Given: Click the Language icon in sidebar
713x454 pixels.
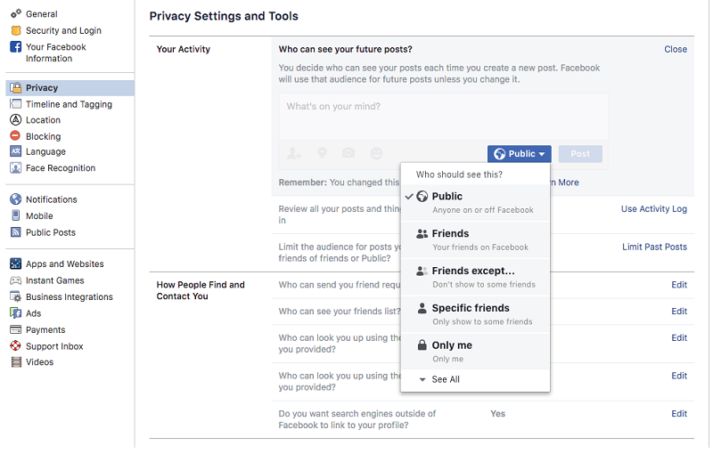Looking at the screenshot, I should click(x=16, y=151).
